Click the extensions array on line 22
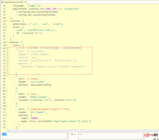 pyautogui.click(x=46, y=24)
